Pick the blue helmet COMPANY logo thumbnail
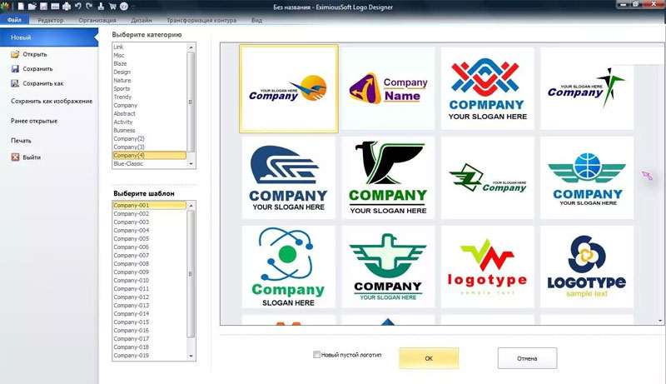Viewport: 666px width, 384px height. point(288,177)
